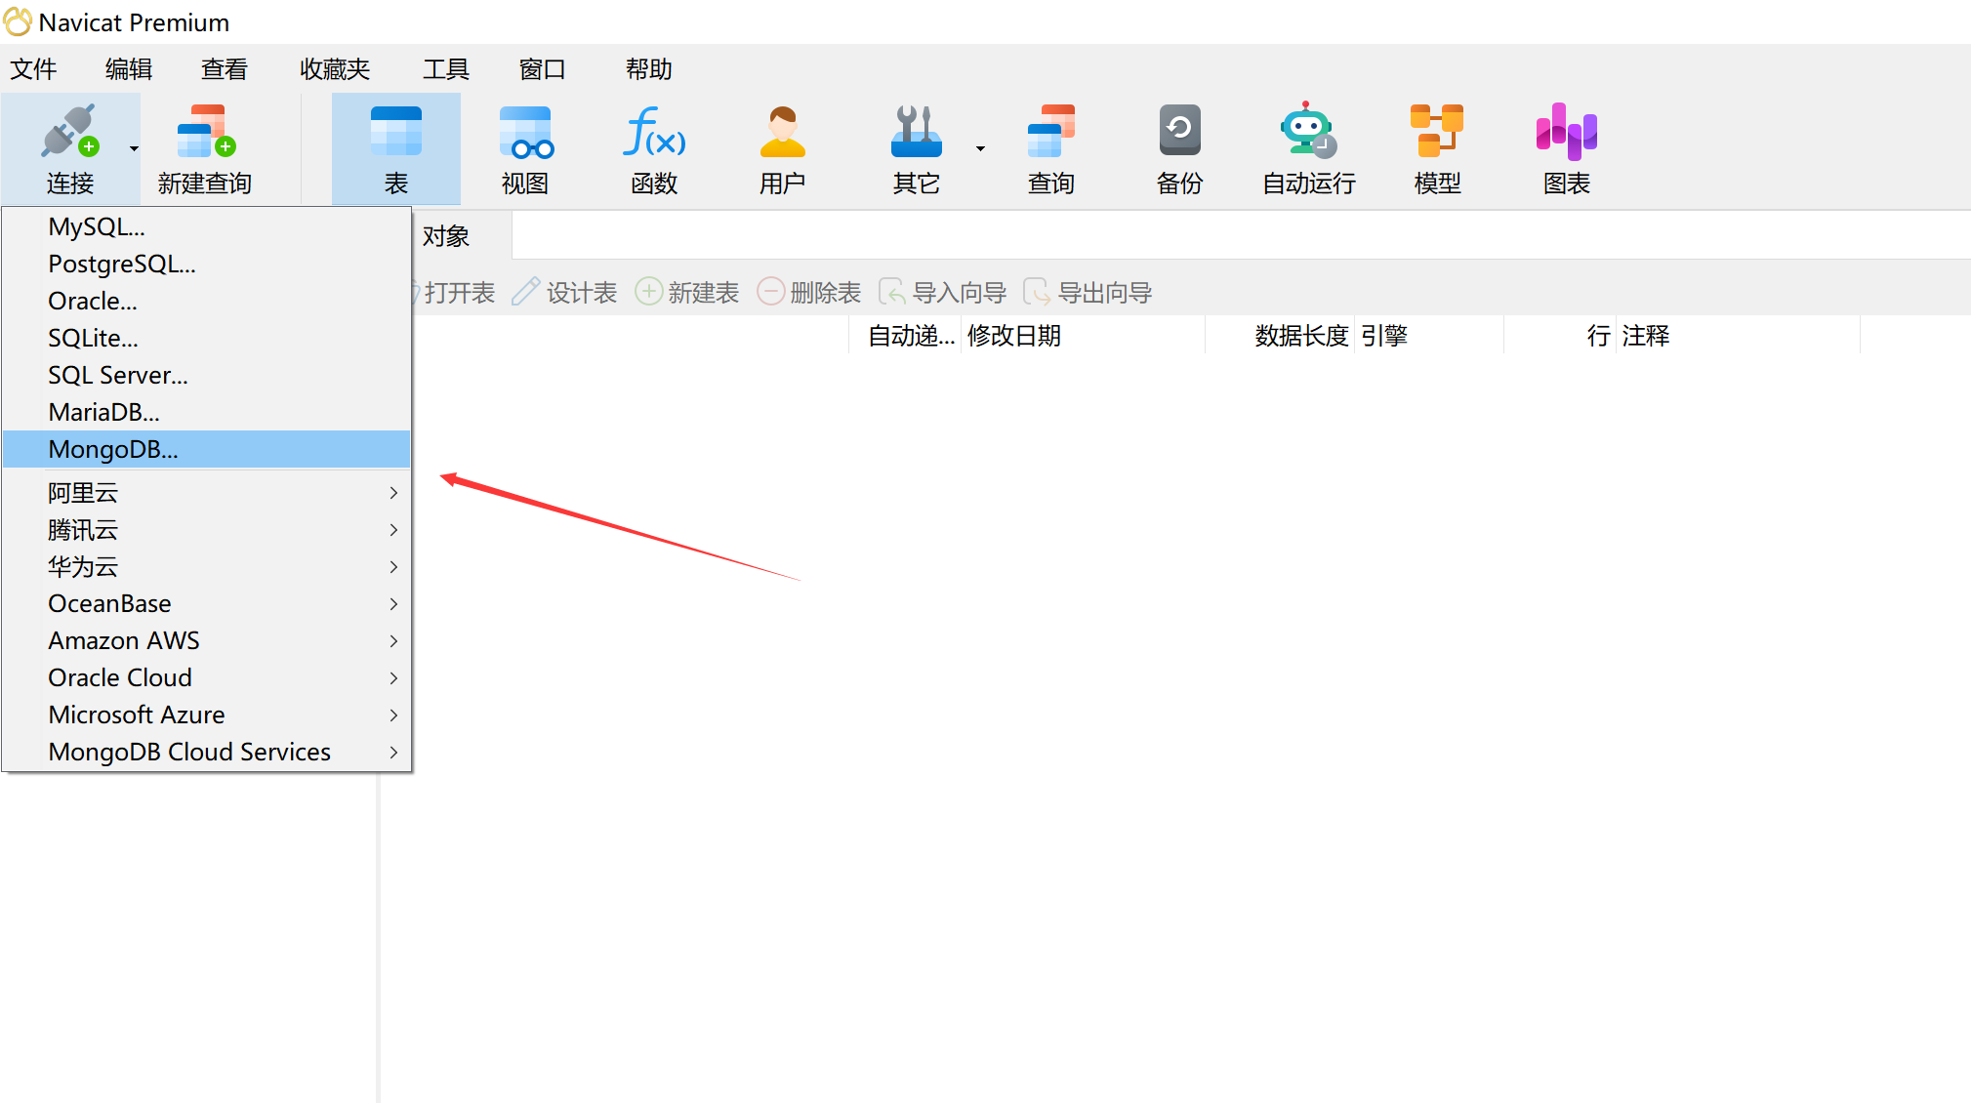Expand the MongoDB Cloud Services submenu arrow
Screen dimensions: 1971x1103
(x=393, y=753)
